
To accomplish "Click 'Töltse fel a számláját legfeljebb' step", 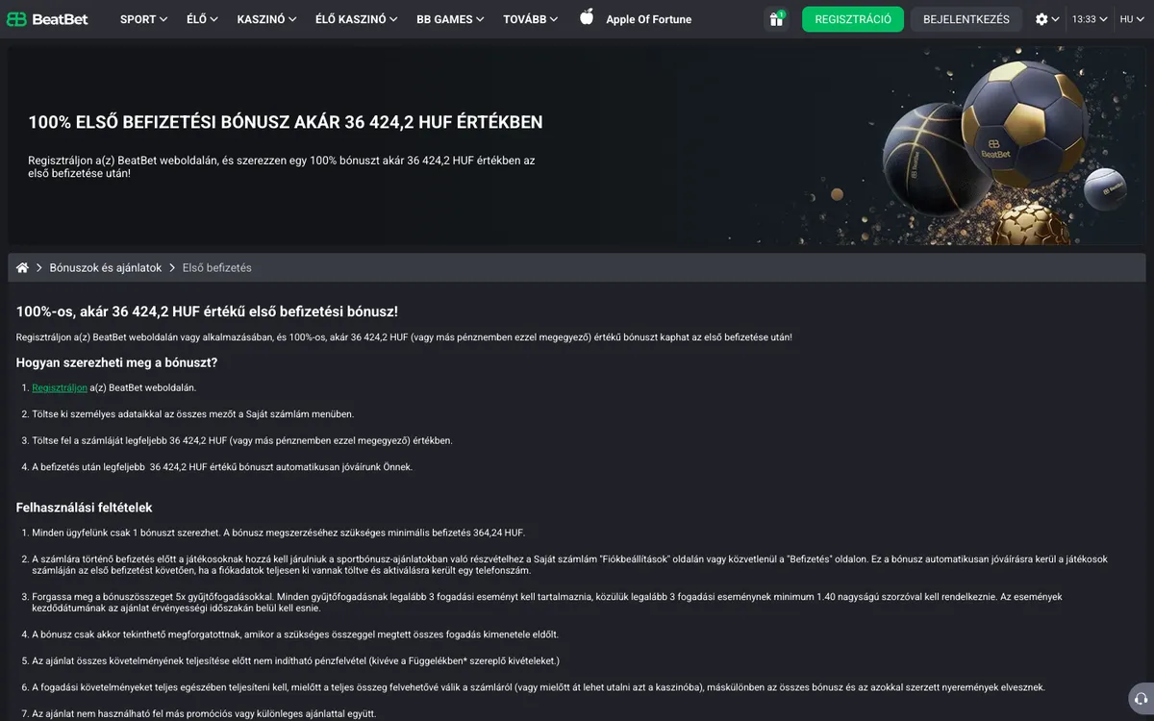I will (242, 440).
